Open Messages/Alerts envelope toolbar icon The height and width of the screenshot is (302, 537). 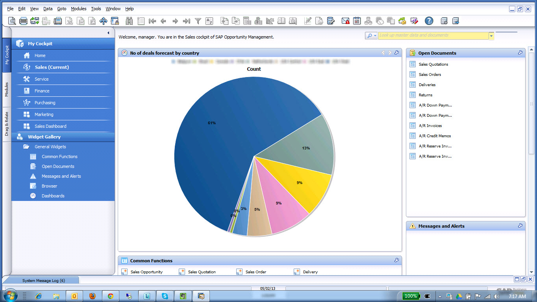[x=345, y=21]
